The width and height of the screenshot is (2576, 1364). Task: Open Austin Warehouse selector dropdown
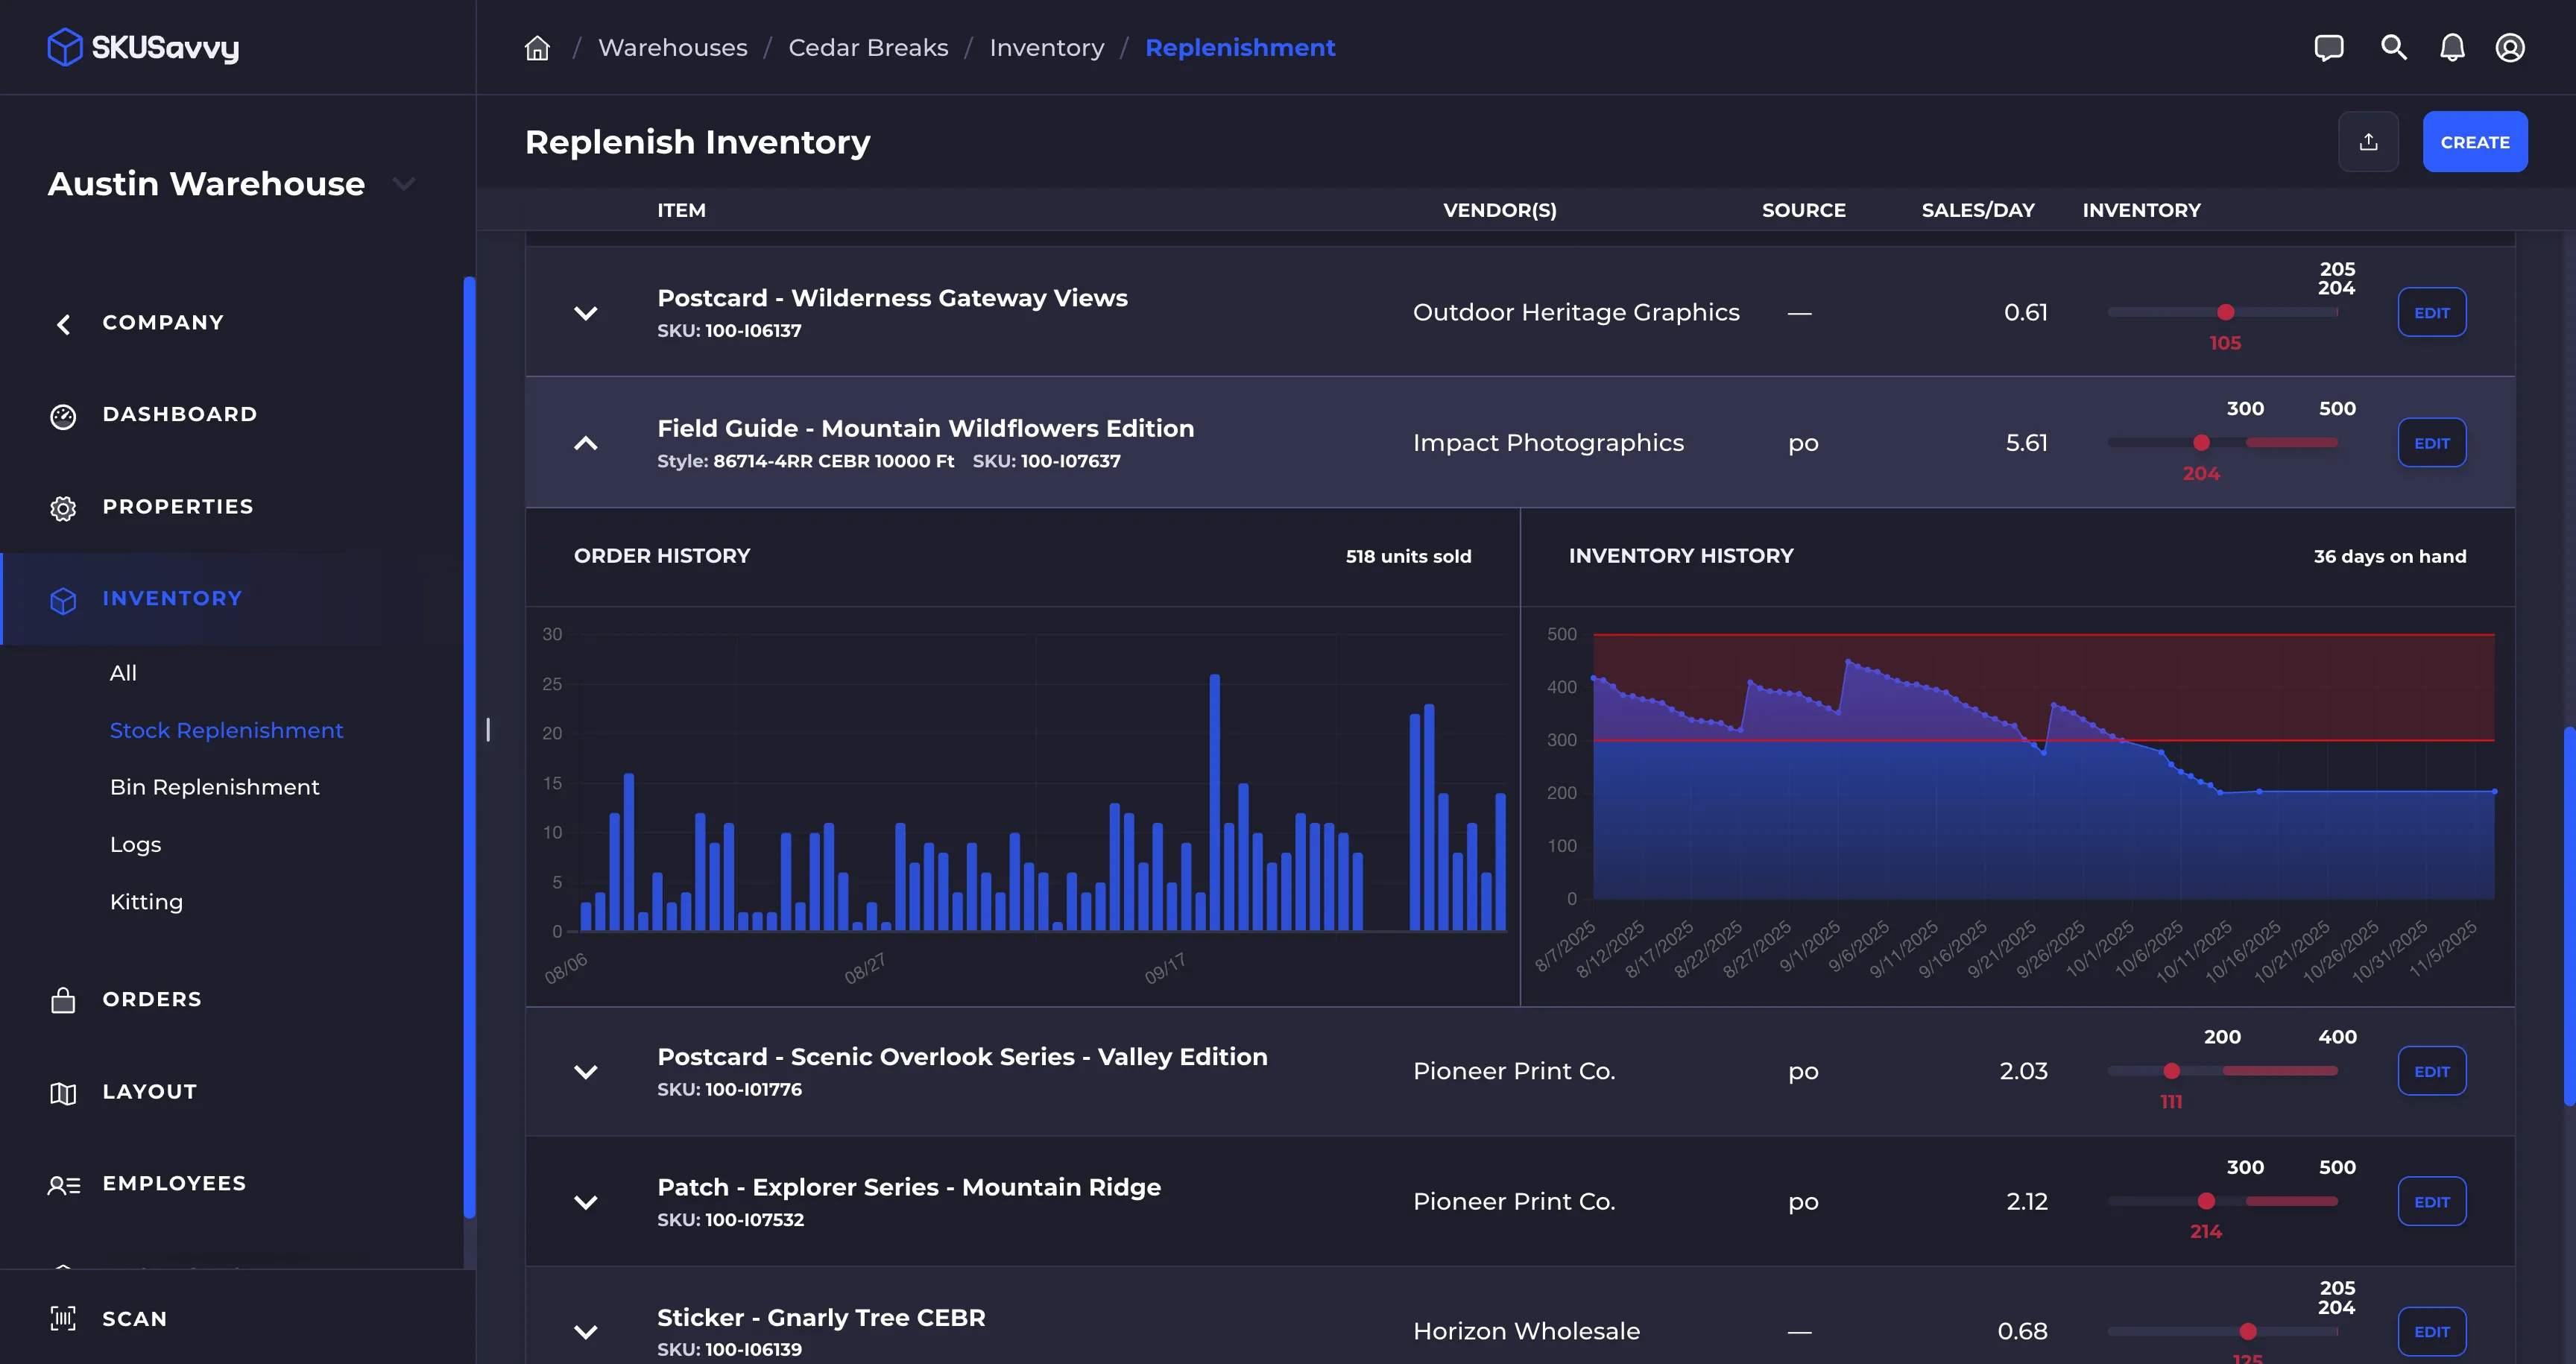coord(404,183)
